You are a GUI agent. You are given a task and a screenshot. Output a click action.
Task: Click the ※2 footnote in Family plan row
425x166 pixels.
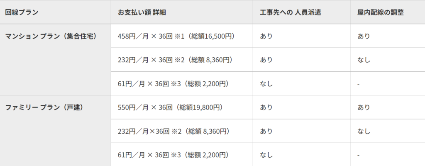[x=177, y=131]
